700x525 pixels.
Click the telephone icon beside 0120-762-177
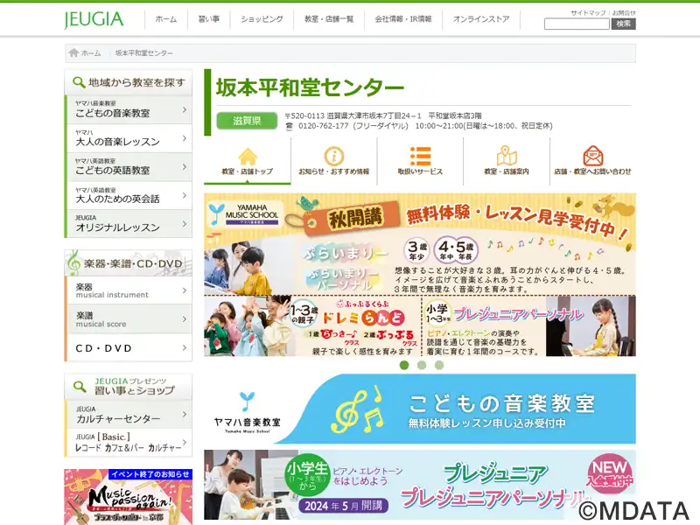point(290,126)
